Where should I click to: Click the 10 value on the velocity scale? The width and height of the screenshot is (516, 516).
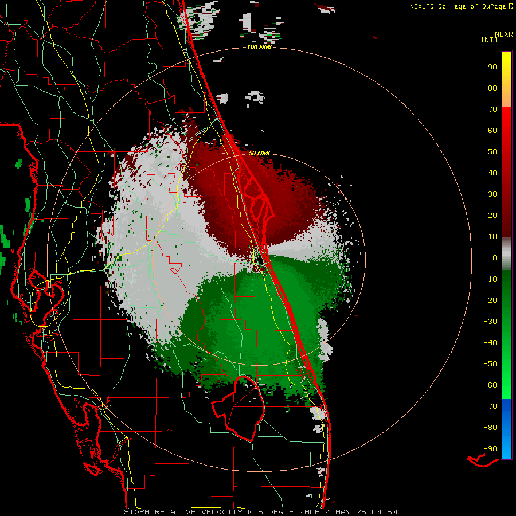(x=492, y=237)
